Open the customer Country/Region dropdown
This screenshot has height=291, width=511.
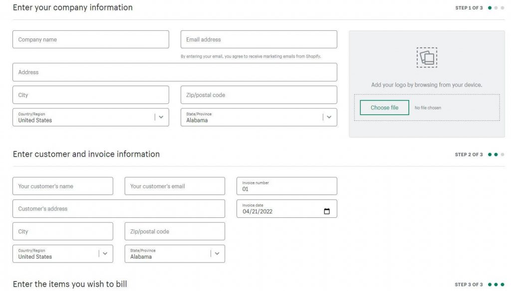click(x=105, y=254)
